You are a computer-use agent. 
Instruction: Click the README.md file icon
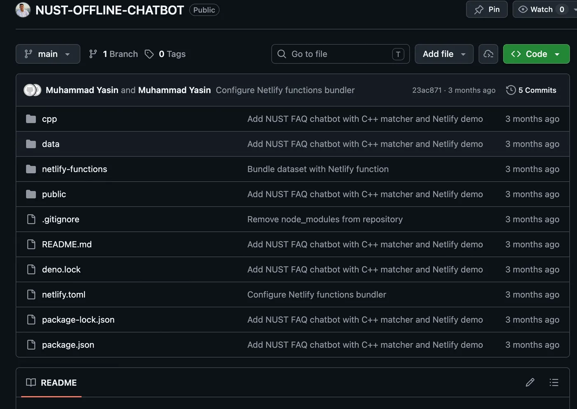31,244
